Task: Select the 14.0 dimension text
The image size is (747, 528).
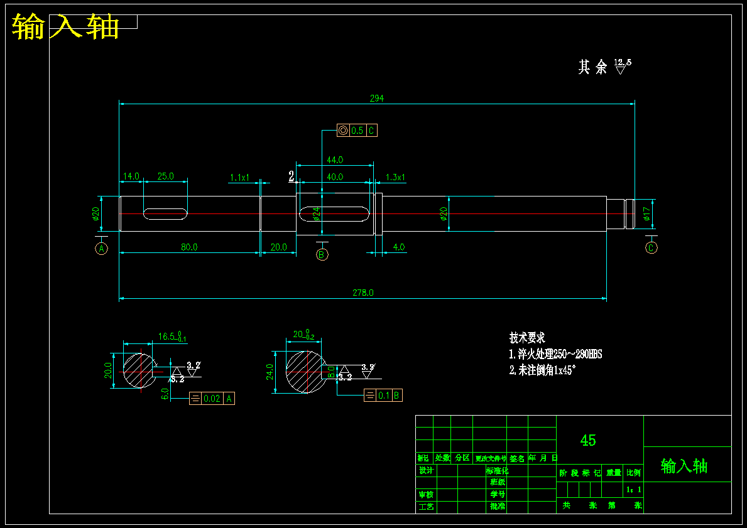Action: 131,176
